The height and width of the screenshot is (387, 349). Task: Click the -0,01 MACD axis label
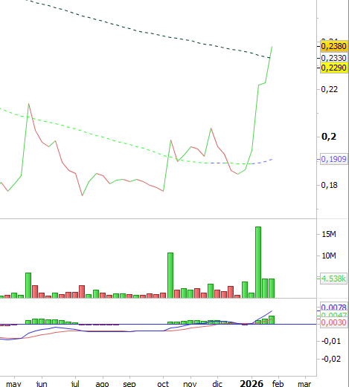click(331, 341)
